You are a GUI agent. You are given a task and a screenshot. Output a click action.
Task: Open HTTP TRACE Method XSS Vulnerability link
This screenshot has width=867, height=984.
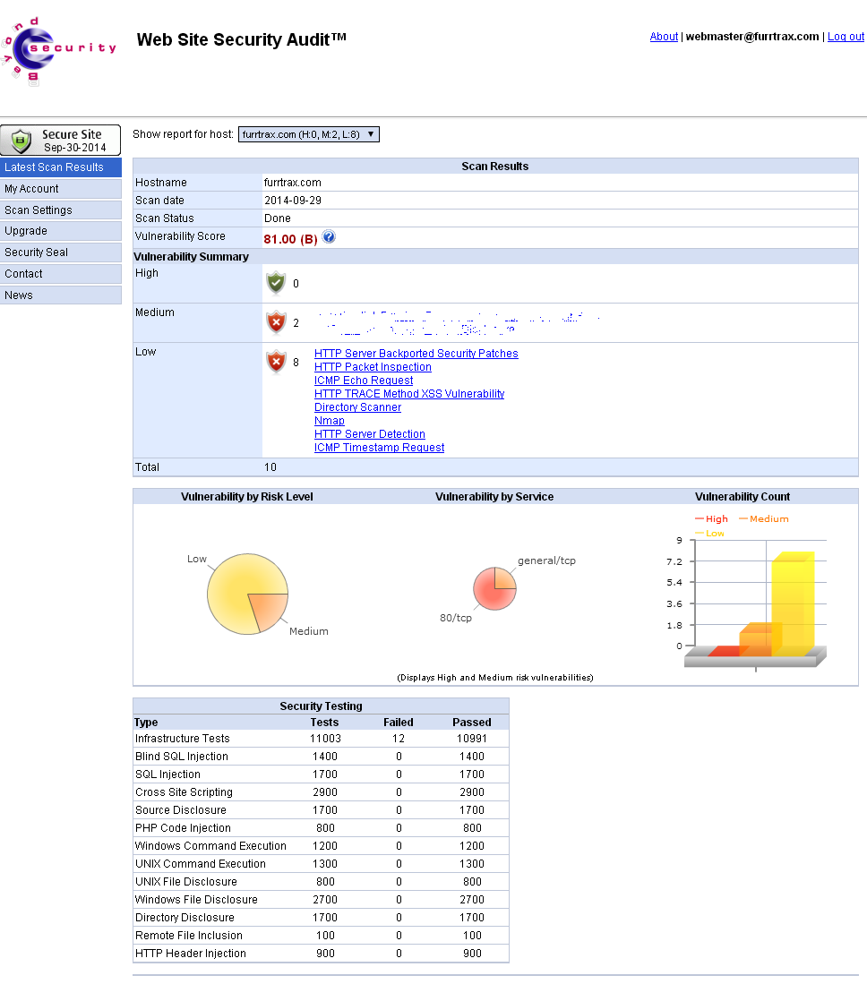409,394
